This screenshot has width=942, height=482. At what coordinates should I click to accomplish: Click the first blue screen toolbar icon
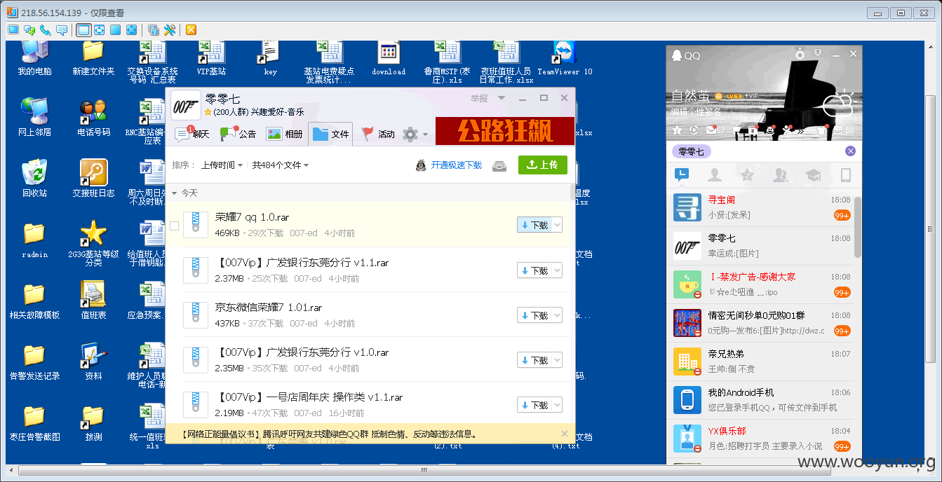[13, 29]
